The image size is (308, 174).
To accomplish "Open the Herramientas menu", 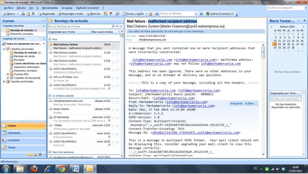I will click(50, 8).
